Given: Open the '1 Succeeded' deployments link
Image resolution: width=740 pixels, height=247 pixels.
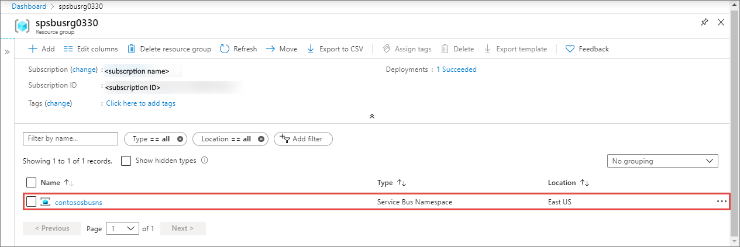Looking at the screenshot, I should [456, 69].
